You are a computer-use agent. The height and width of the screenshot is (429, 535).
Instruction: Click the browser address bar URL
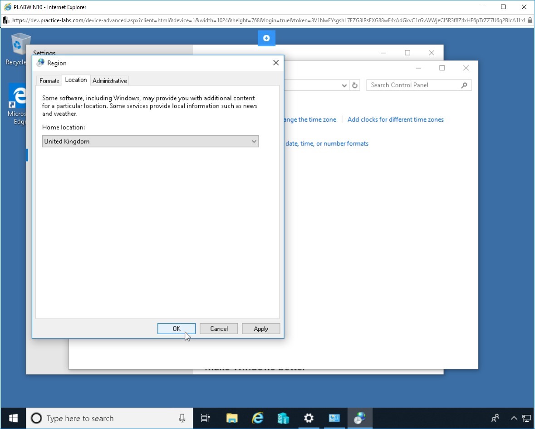pyautogui.click(x=268, y=20)
